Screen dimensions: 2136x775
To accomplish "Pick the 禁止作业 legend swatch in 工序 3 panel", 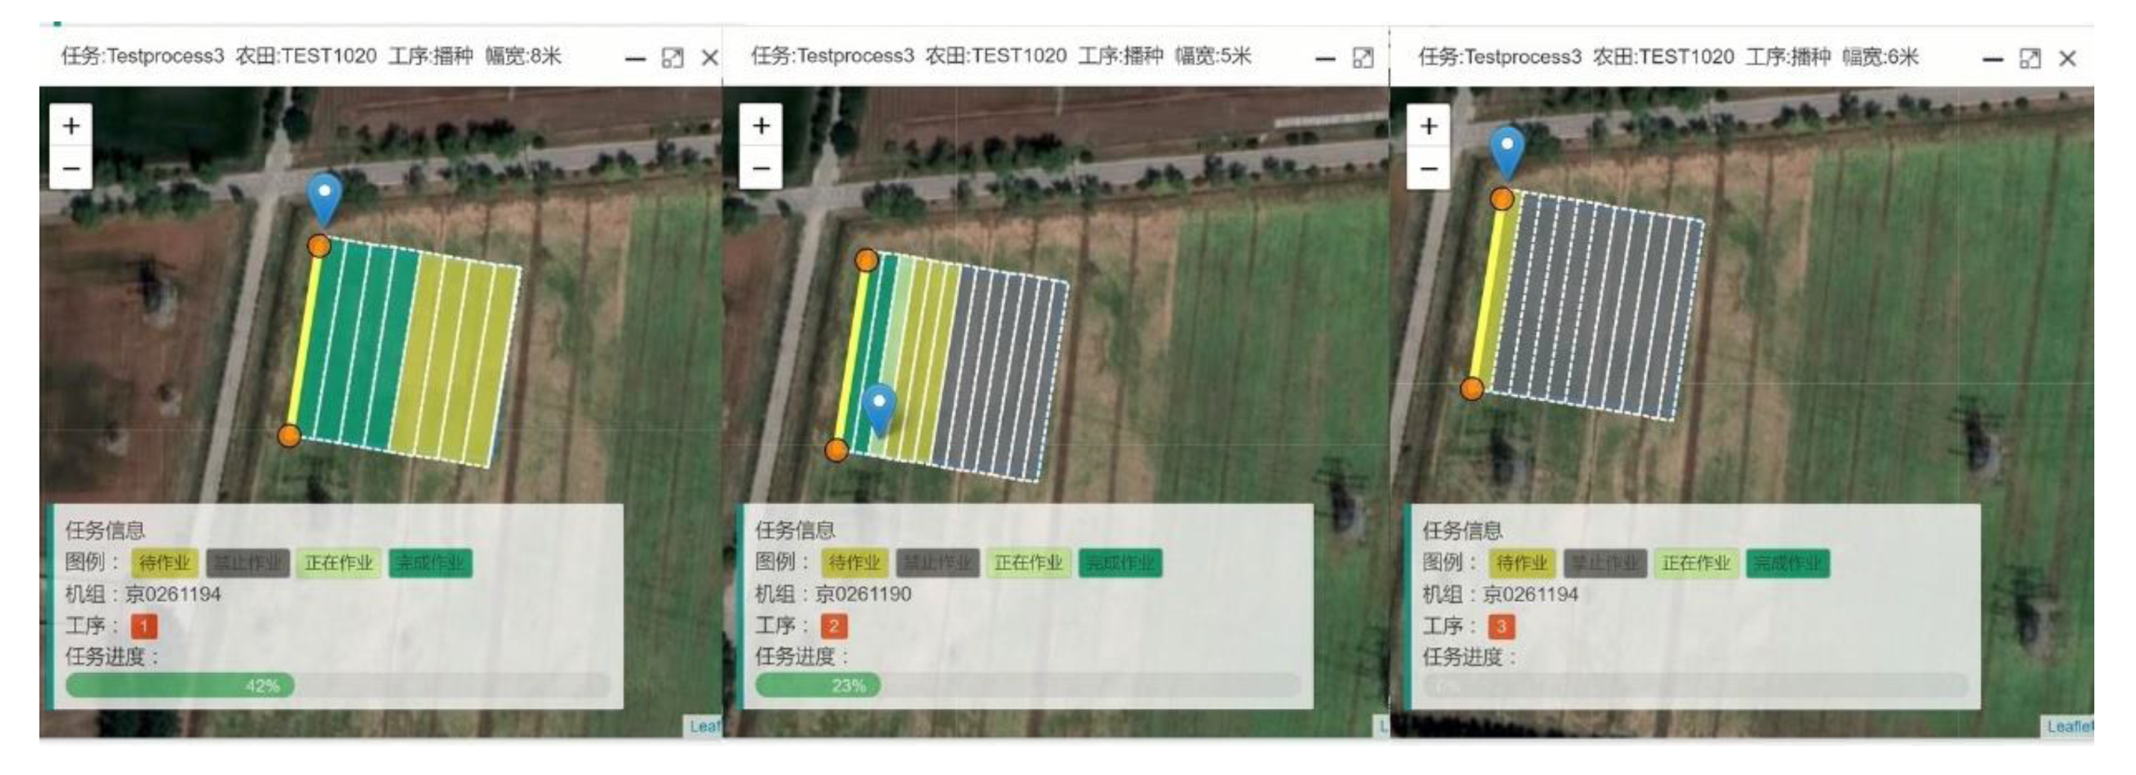I will [1605, 563].
